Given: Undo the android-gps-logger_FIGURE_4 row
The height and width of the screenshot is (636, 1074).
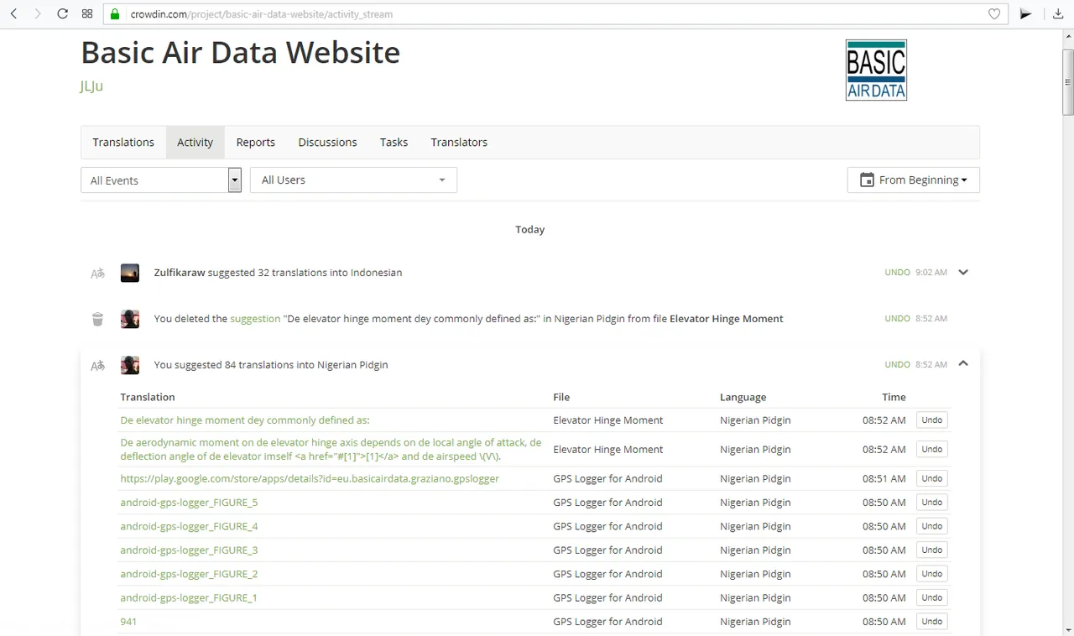Looking at the screenshot, I should tap(931, 526).
